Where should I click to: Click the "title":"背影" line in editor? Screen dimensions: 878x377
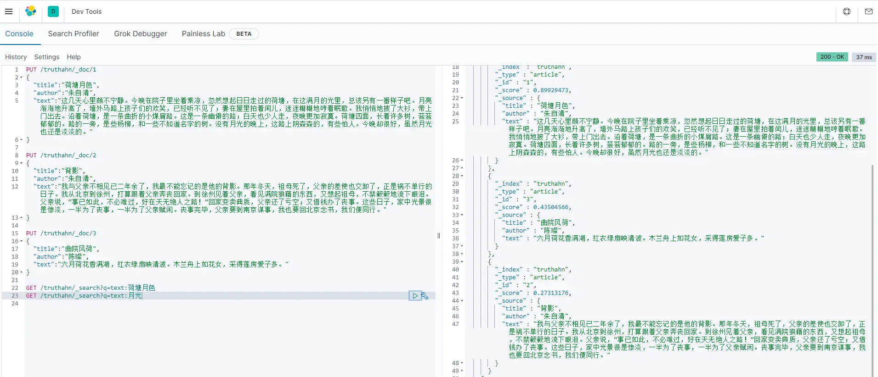tap(58, 171)
